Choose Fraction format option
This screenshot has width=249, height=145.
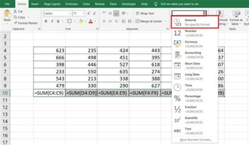click(x=195, y=109)
